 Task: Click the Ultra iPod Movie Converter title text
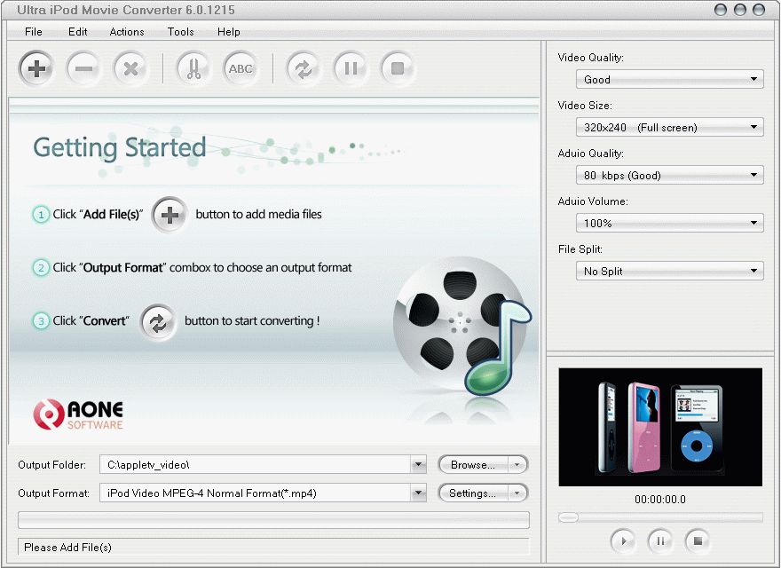click(126, 10)
